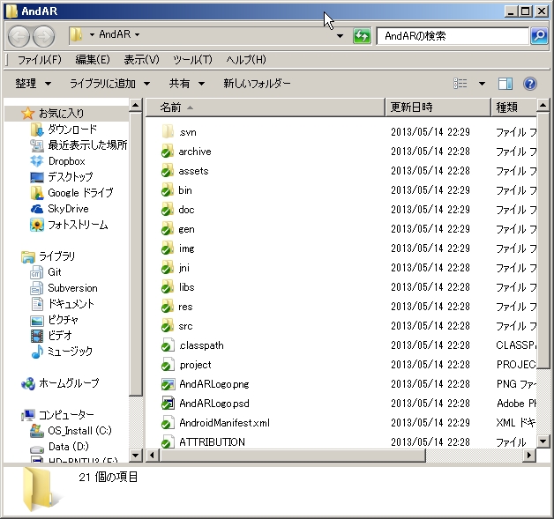554x519 pixels.
Task: Click file list scroll down arrow
Action: tap(543, 441)
